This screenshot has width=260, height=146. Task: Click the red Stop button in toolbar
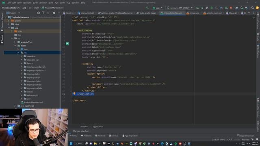[x=231, y=8]
